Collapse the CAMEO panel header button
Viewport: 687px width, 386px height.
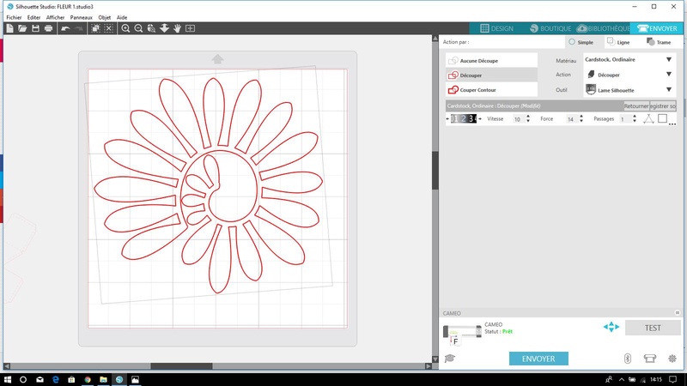678,313
